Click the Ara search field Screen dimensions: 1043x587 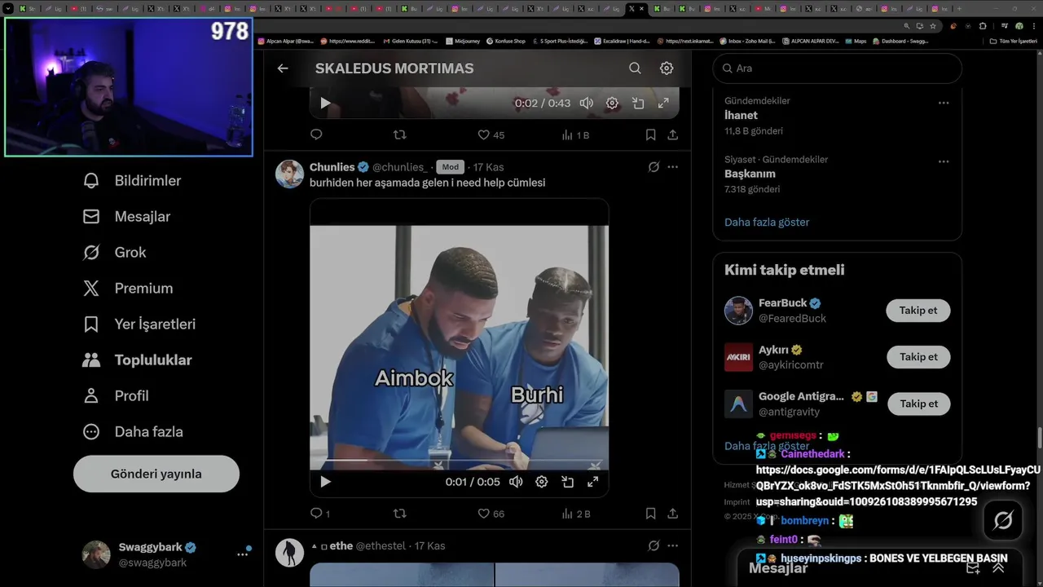(x=838, y=68)
